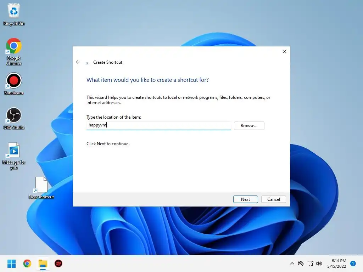Select the New shortcut desktop icon
The height and width of the screenshot is (272, 363).
pos(41,188)
